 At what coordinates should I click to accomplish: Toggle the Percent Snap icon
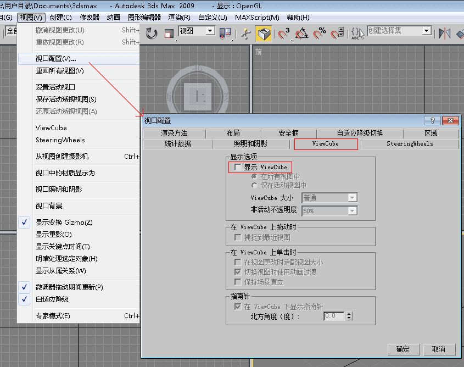point(320,33)
